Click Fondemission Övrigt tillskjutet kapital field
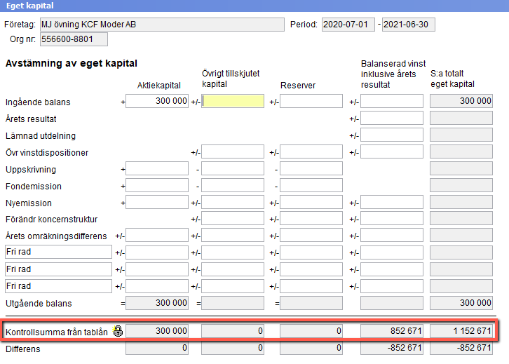Image resolution: width=509 pixels, height=364 pixels. 233,185
